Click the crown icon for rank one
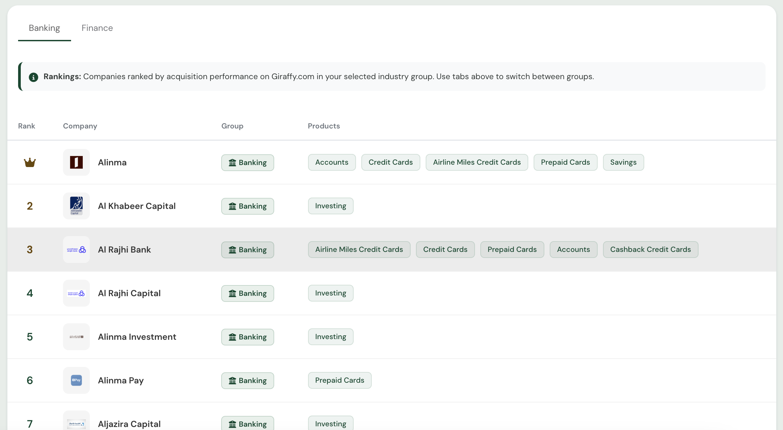 (x=30, y=163)
